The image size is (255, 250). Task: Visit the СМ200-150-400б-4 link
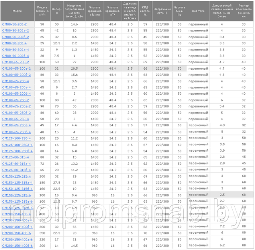[18, 227]
